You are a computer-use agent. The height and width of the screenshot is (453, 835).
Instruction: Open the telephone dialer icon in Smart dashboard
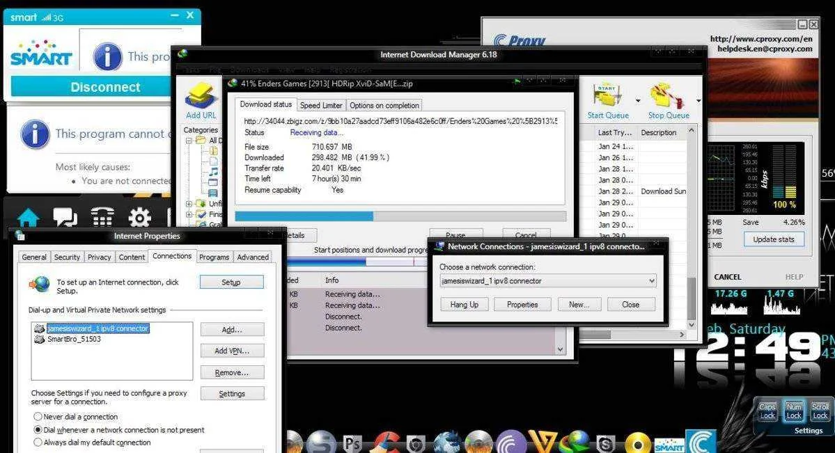[x=102, y=217]
